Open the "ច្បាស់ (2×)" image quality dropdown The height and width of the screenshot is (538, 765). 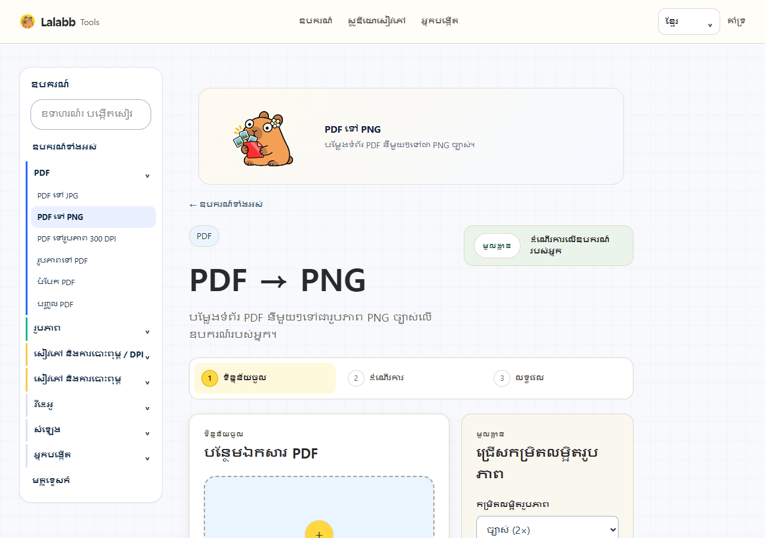click(x=547, y=530)
